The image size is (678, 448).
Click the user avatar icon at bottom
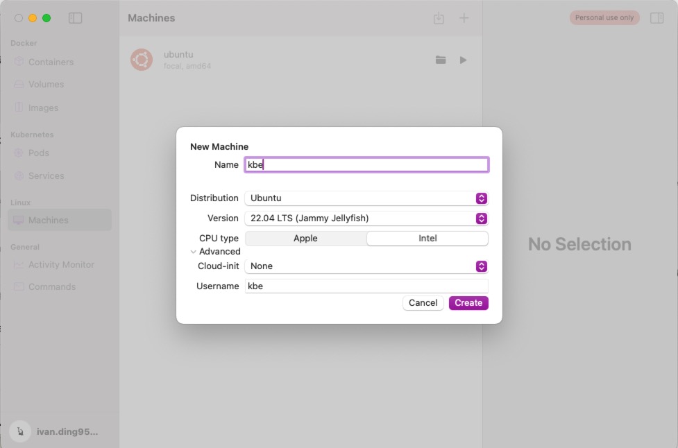click(21, 431)
